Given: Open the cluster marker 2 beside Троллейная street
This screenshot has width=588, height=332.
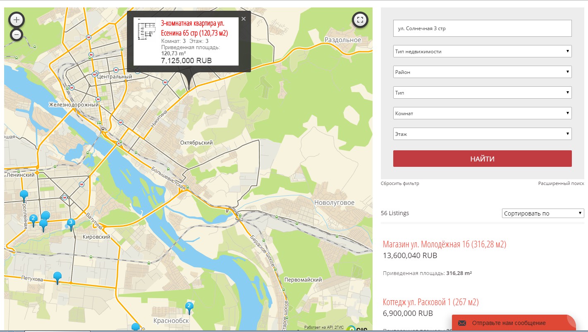Looking at the screenshot, I should click(34, 220).
